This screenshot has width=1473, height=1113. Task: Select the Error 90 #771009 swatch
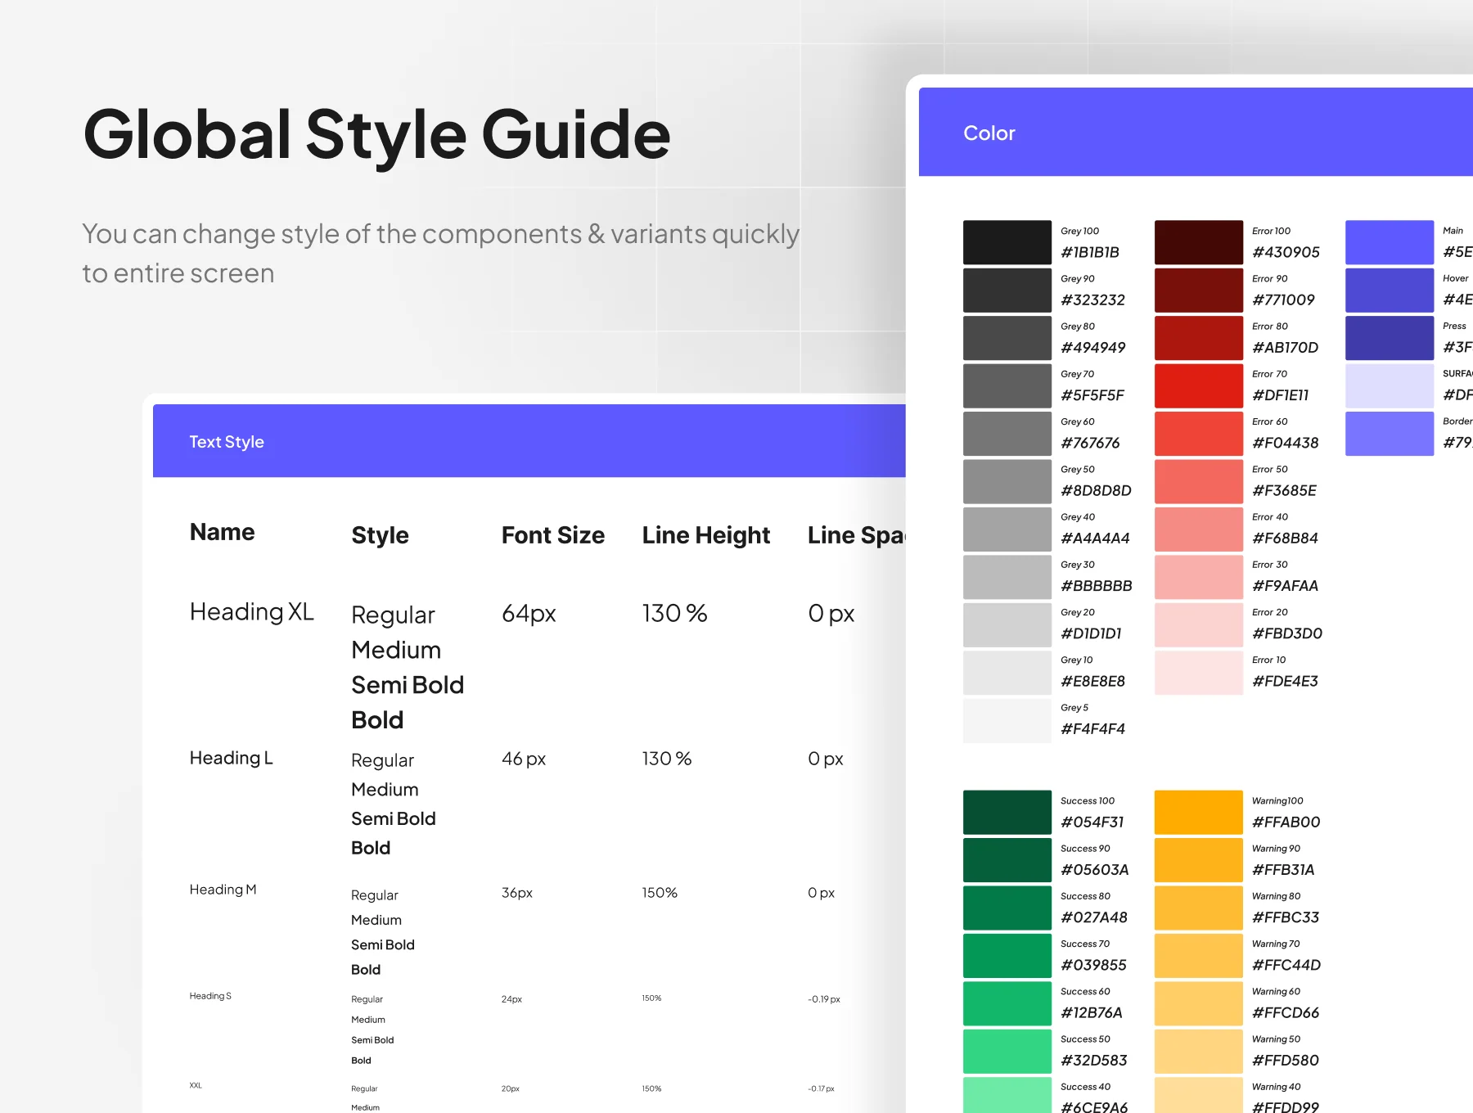[1198, 290]
